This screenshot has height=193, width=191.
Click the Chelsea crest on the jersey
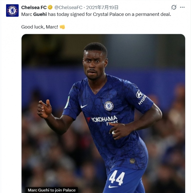pyautogui.click(x=109, y=106)
